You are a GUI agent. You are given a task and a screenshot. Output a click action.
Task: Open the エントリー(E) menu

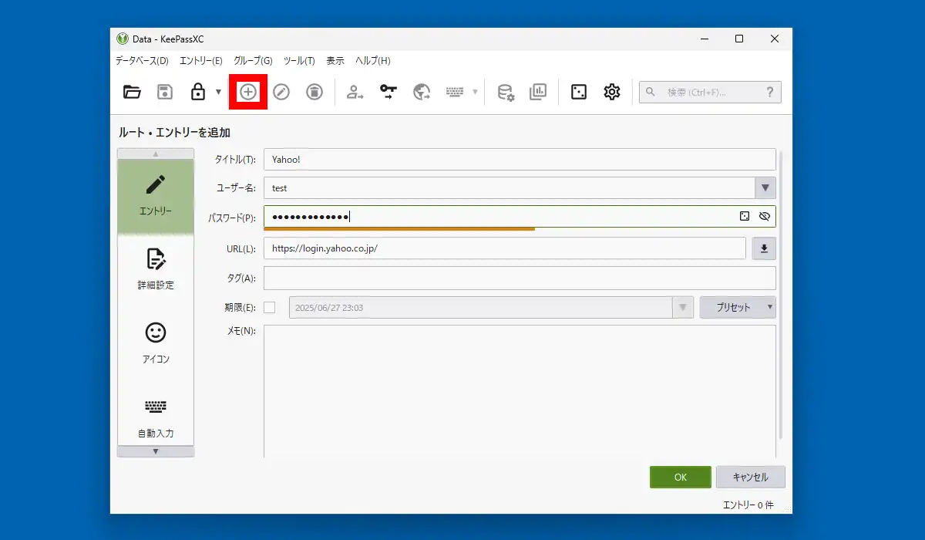pos(200,60)
